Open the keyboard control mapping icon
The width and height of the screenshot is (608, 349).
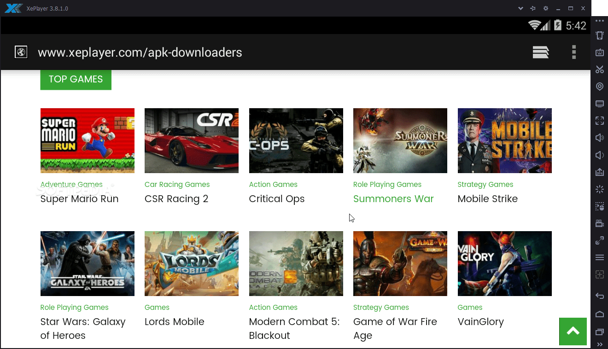click(599, 52)
